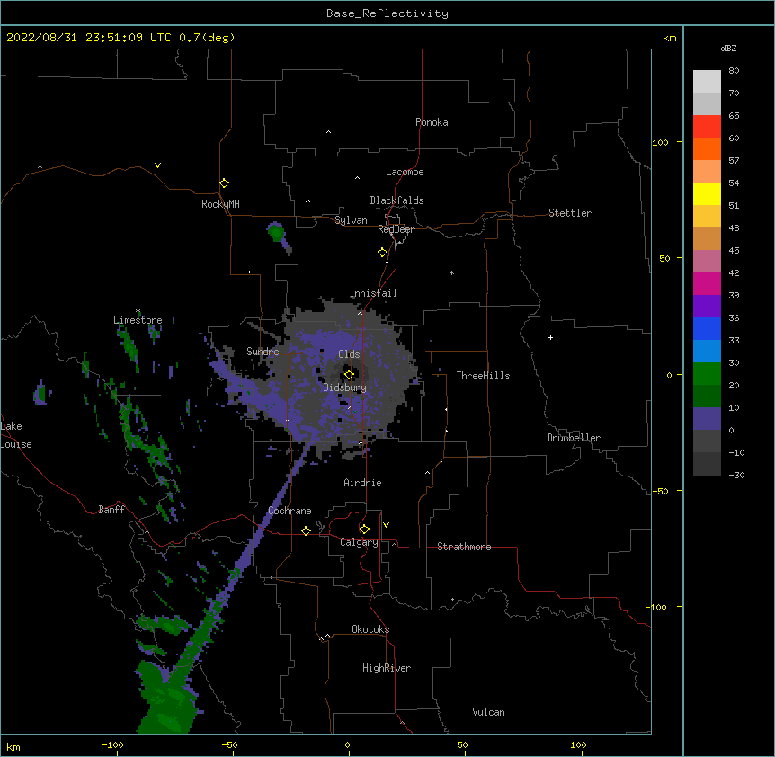Click the Lacombe city label
The image size is (775, 757).
[405, 172]
